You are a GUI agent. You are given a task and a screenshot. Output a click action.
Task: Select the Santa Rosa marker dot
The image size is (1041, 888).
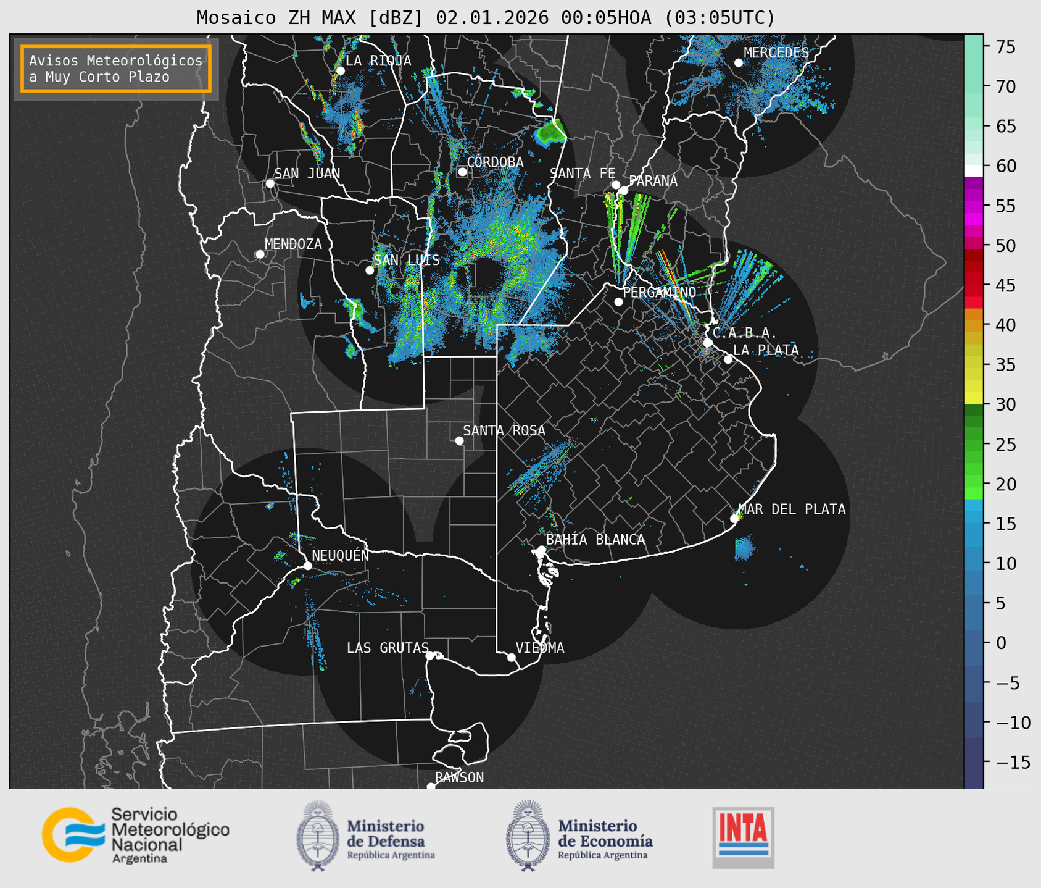click(459, 440)
